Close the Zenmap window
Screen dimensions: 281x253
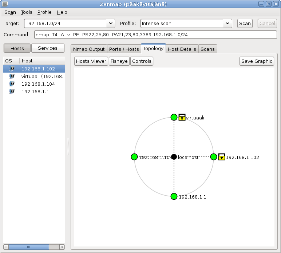(276, 4)
